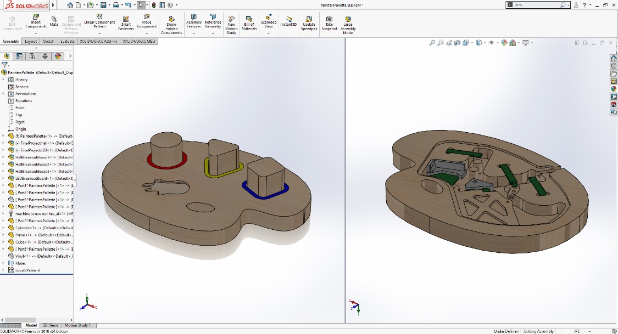618x334 pixels.
Task: Select the Mate tool
Action: click(x=54, y=21)
